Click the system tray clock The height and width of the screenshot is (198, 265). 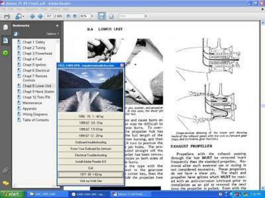pyautogui.click(x=256, y=194)
